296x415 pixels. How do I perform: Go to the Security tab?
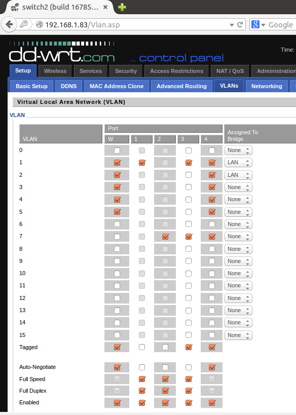pos(126,71)
